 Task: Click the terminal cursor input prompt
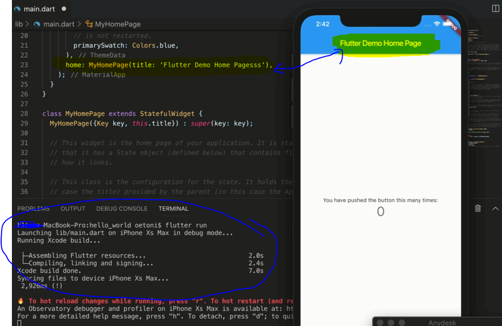click(19, 323)
